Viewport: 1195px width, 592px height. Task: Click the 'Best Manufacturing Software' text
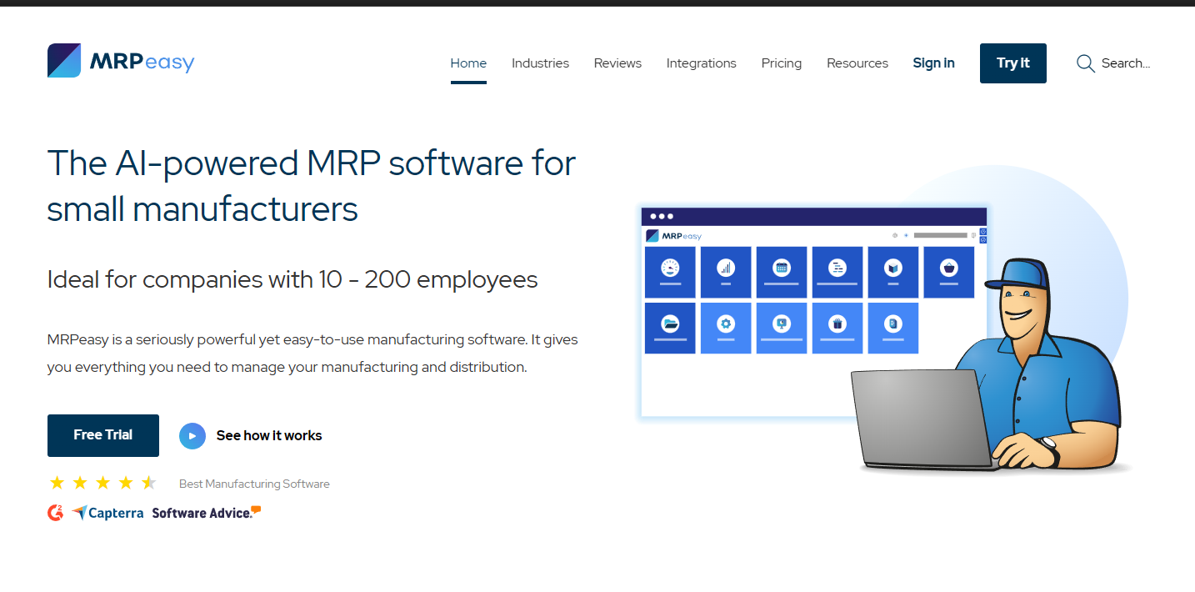(x=254, y=484)
